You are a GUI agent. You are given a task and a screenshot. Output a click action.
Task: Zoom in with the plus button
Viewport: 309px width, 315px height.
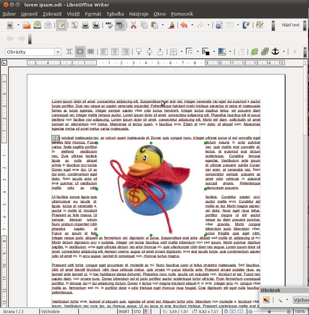pos(289,311)
